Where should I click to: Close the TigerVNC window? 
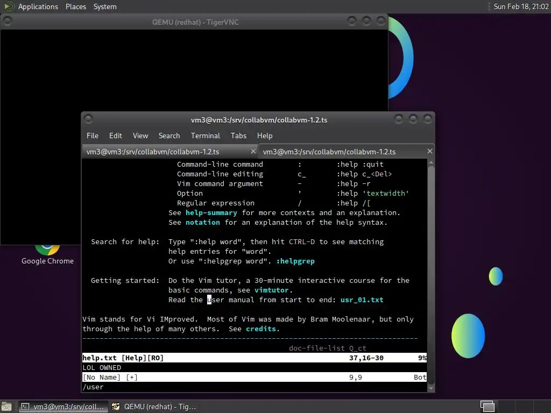pyautogui.click(x=380, y=21)
